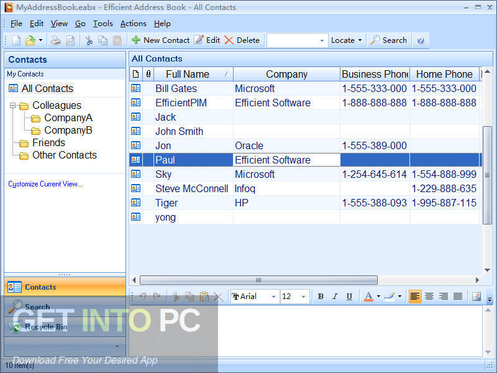This screenshot has height=373, width=497.
Task: Select the EfficientPIM contact row
Action: click(x=306, y=103)
